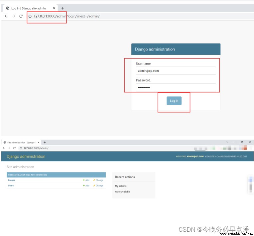Click the CHANGE PASSWORD link
The width and height of the screenshot is (254, 236).
pyautogui.click(x=226, y=157)
